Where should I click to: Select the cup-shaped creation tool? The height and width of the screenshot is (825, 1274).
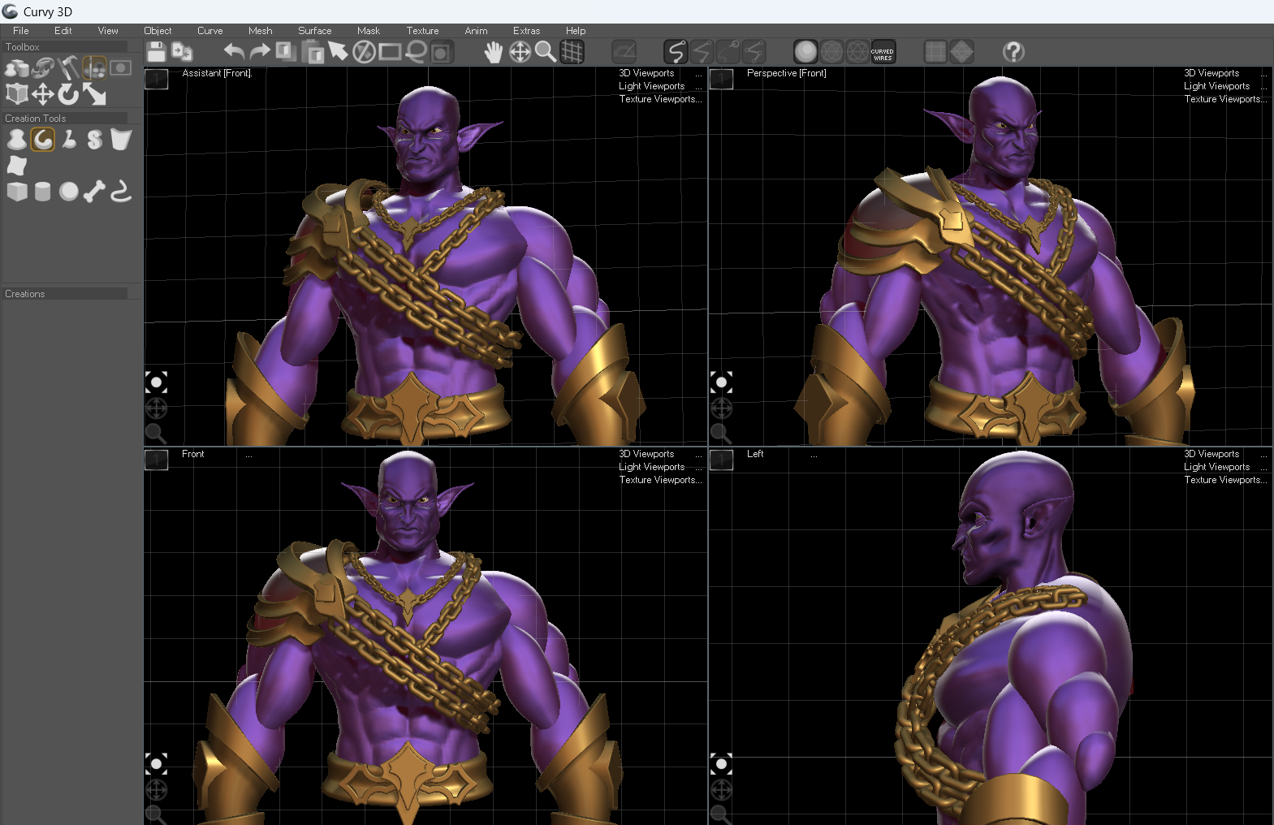click(121, 140)
